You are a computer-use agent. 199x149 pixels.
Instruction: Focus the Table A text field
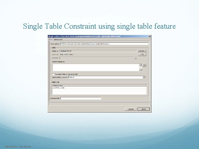click(x=98, y=51)
